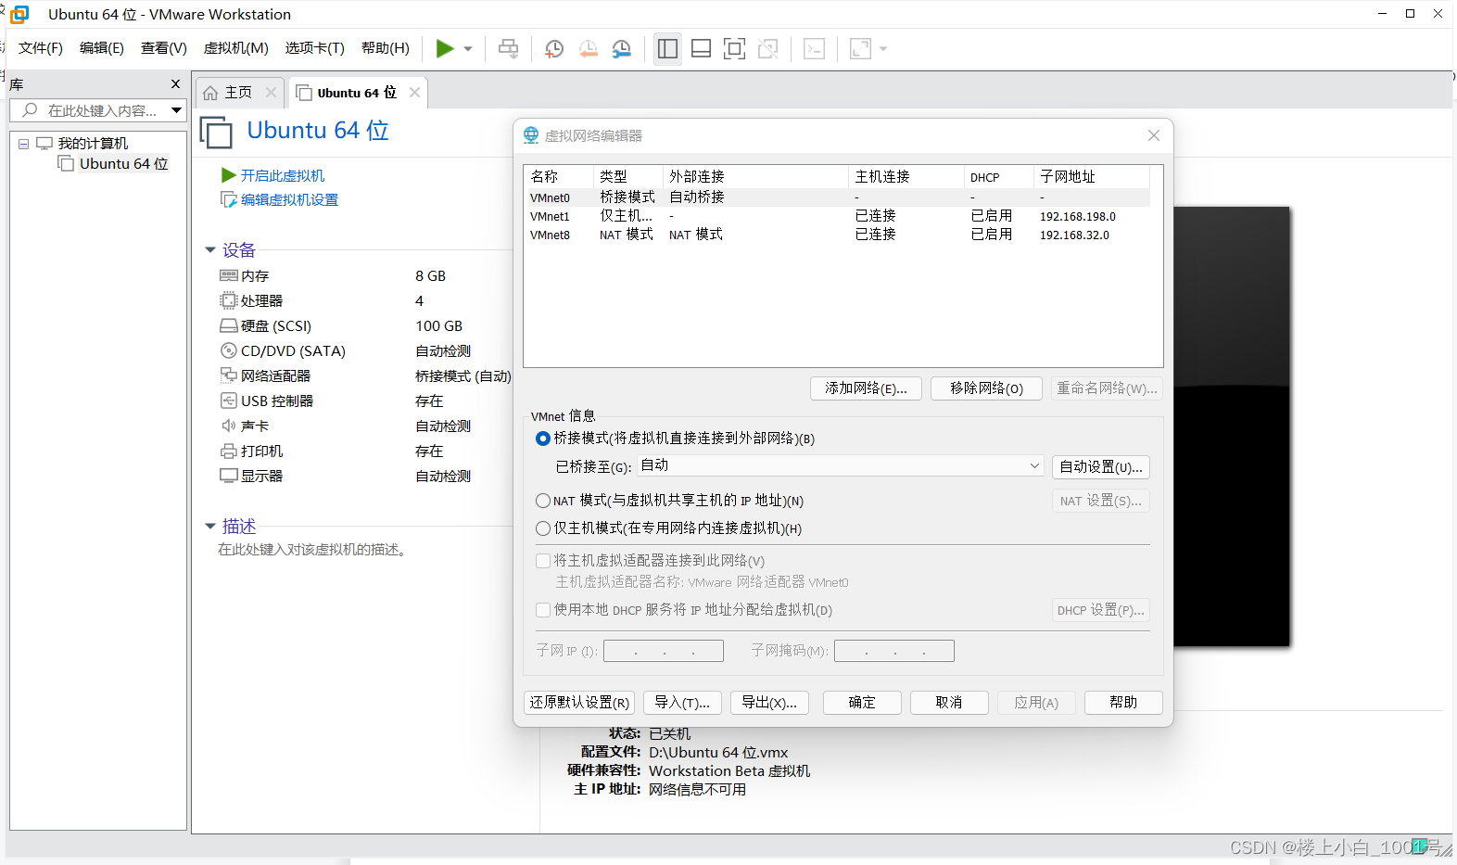Click the 显示器 display device icon
Viewport: 1457px width, 865px height.
[x=229, y=476]
